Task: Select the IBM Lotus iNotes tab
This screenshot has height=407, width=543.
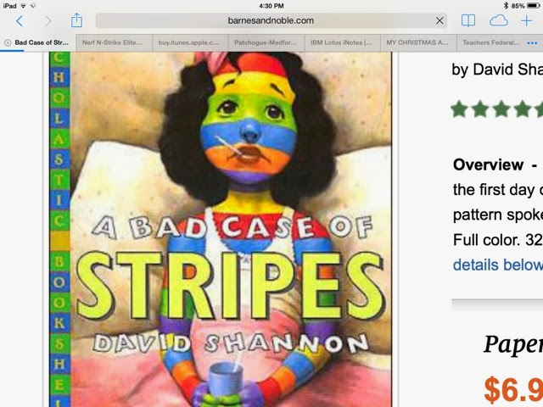Action: coord(343,42)
